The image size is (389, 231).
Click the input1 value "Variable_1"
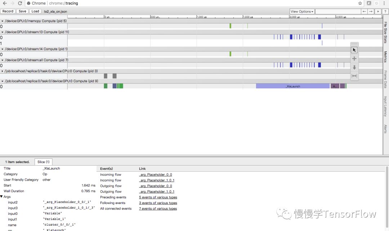point(54,219)
